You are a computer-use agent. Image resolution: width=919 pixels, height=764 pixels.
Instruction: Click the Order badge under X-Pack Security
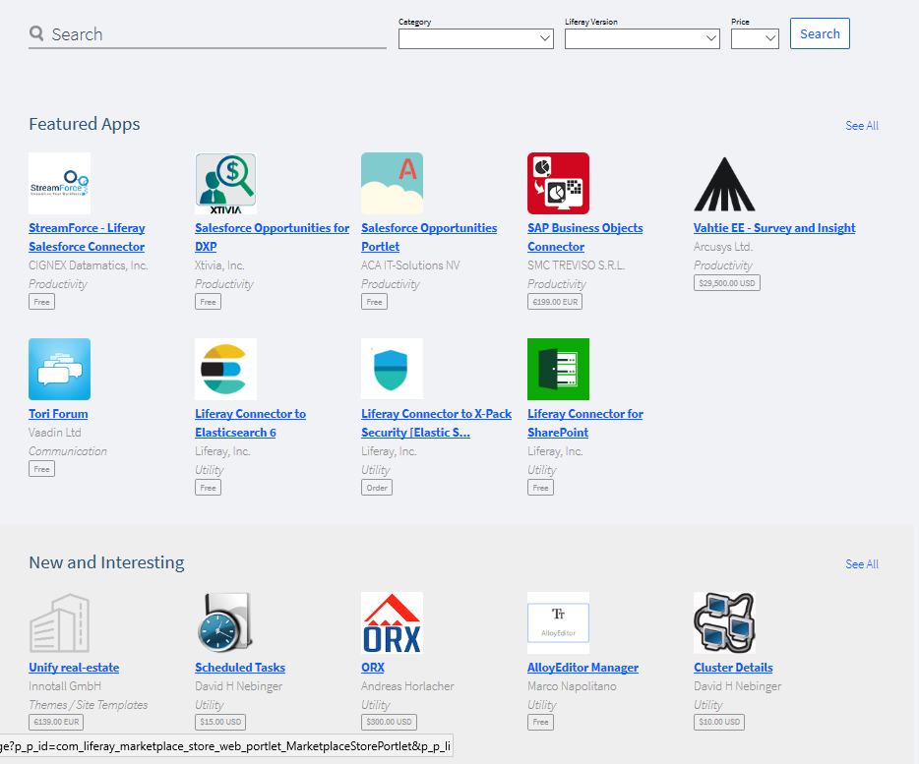pos(377,488)
